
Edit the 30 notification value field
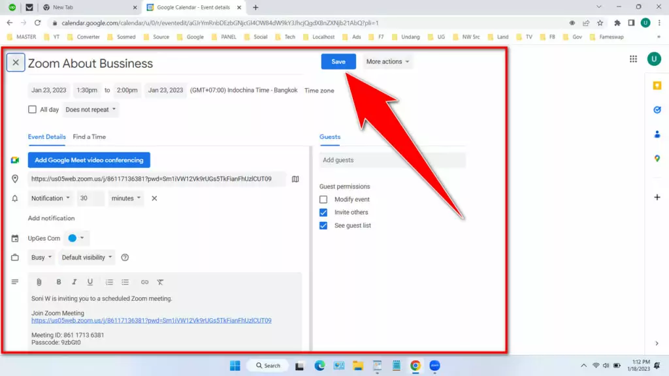90,198
